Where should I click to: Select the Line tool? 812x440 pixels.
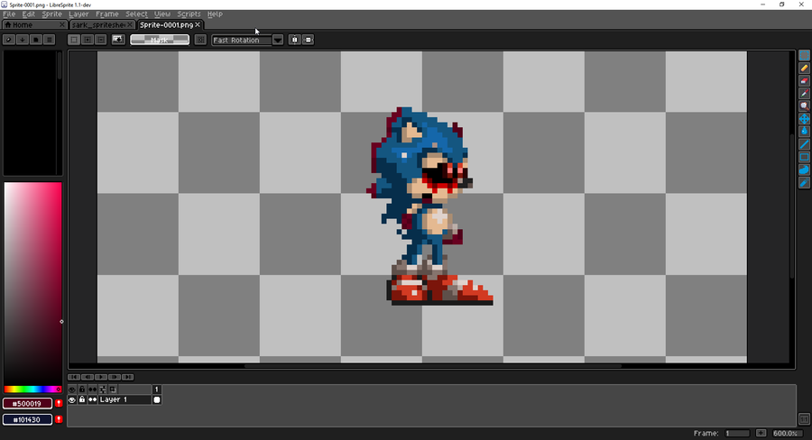[804, 144]
